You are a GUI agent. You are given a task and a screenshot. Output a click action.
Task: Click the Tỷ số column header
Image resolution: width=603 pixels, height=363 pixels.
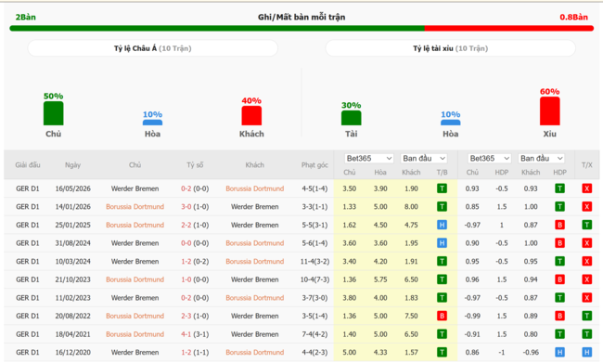point(195,164)
